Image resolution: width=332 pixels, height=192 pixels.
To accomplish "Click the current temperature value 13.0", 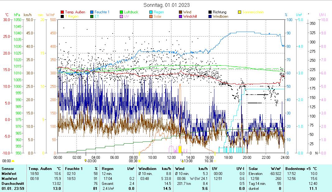I will [x=57, y=188].
